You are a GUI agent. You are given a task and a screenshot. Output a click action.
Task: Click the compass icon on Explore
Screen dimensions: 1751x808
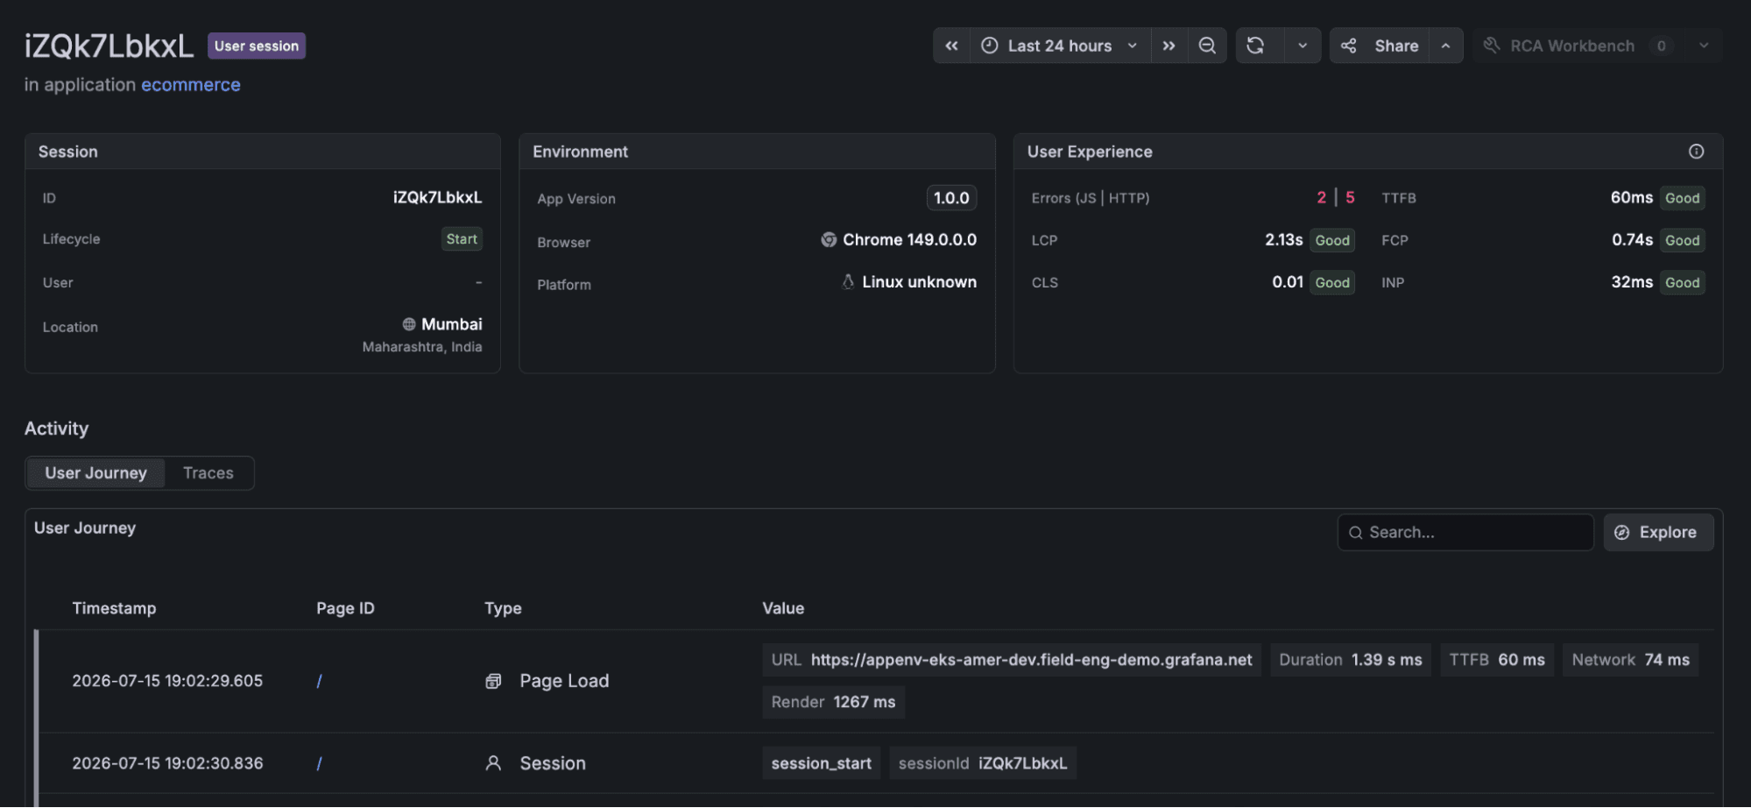point(1622,533)
